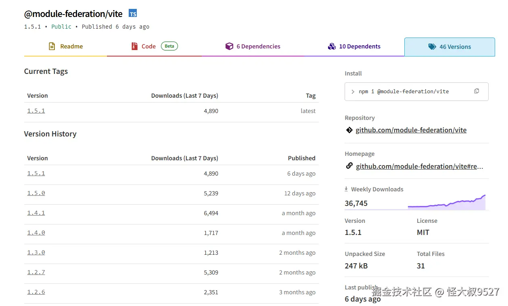
Task: Open the 6 Dependencies tab
Action: pyautogui.click(x=253, y=47)
